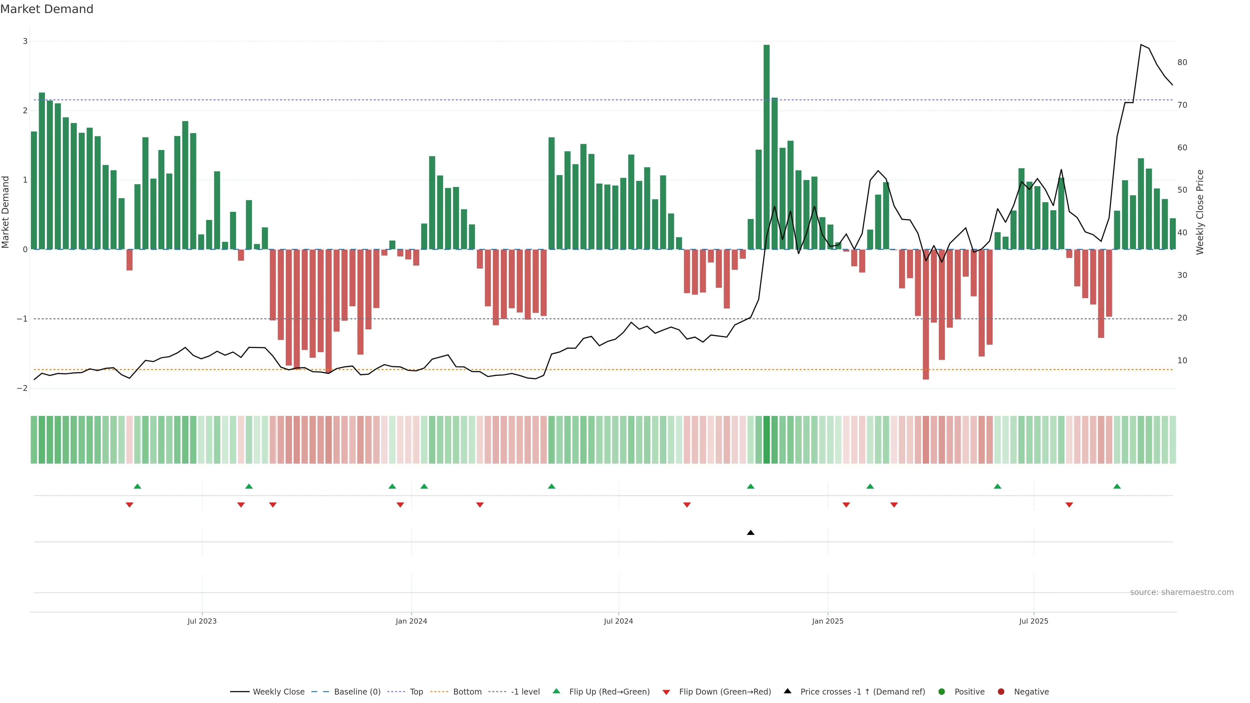Click the source: sharemaestro.com text
The height and width of the screenshot is (703, 1250).
[1182, 592]
